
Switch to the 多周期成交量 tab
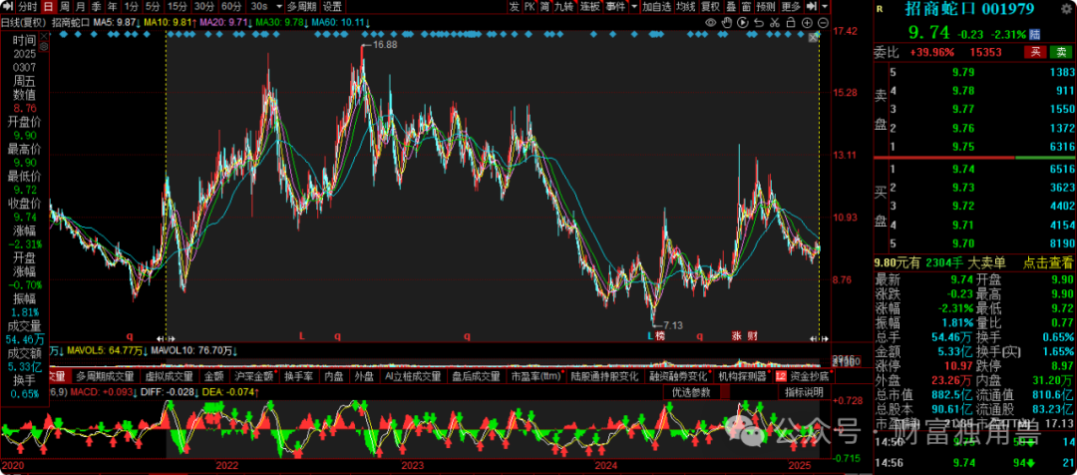[105, 376]
